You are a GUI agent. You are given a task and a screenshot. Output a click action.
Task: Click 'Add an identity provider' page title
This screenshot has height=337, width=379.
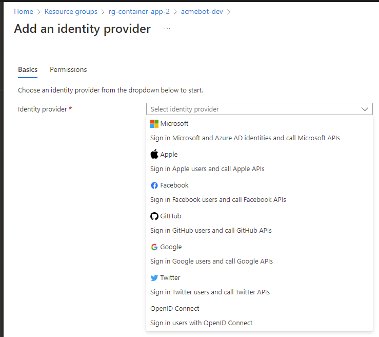[x=82, y=29]
